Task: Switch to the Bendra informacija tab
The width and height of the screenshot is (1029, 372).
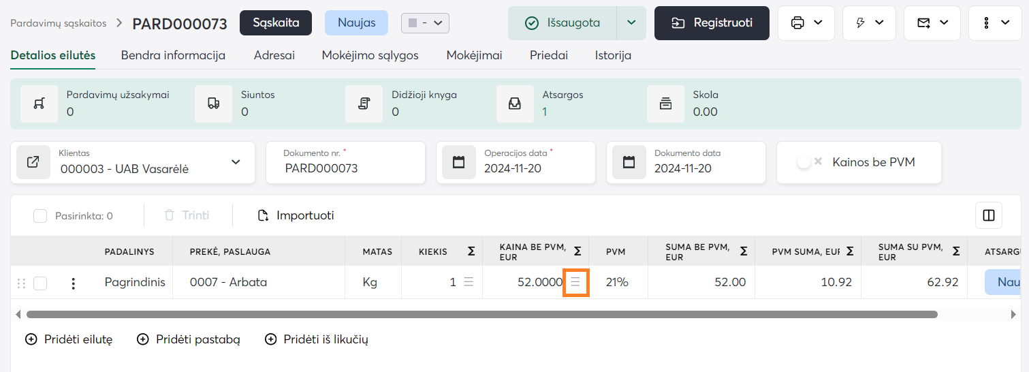Action: [x=173, y=55]
